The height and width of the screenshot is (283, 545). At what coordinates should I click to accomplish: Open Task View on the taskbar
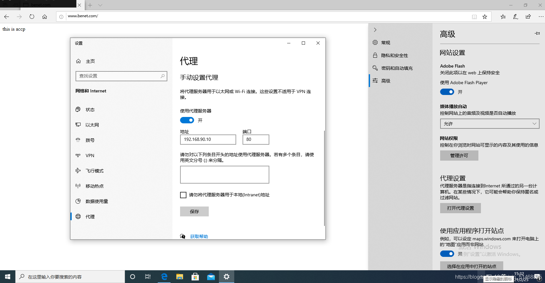(148, 277)
